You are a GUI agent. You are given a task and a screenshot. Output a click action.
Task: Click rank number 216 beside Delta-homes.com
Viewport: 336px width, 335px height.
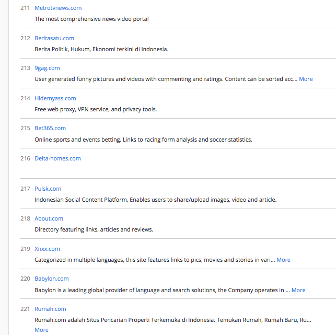pos(25,158)
